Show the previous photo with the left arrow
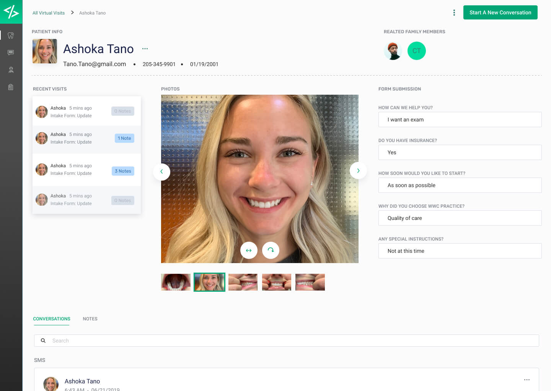This screenshot has width=551, height=391. tap(161, 171)
